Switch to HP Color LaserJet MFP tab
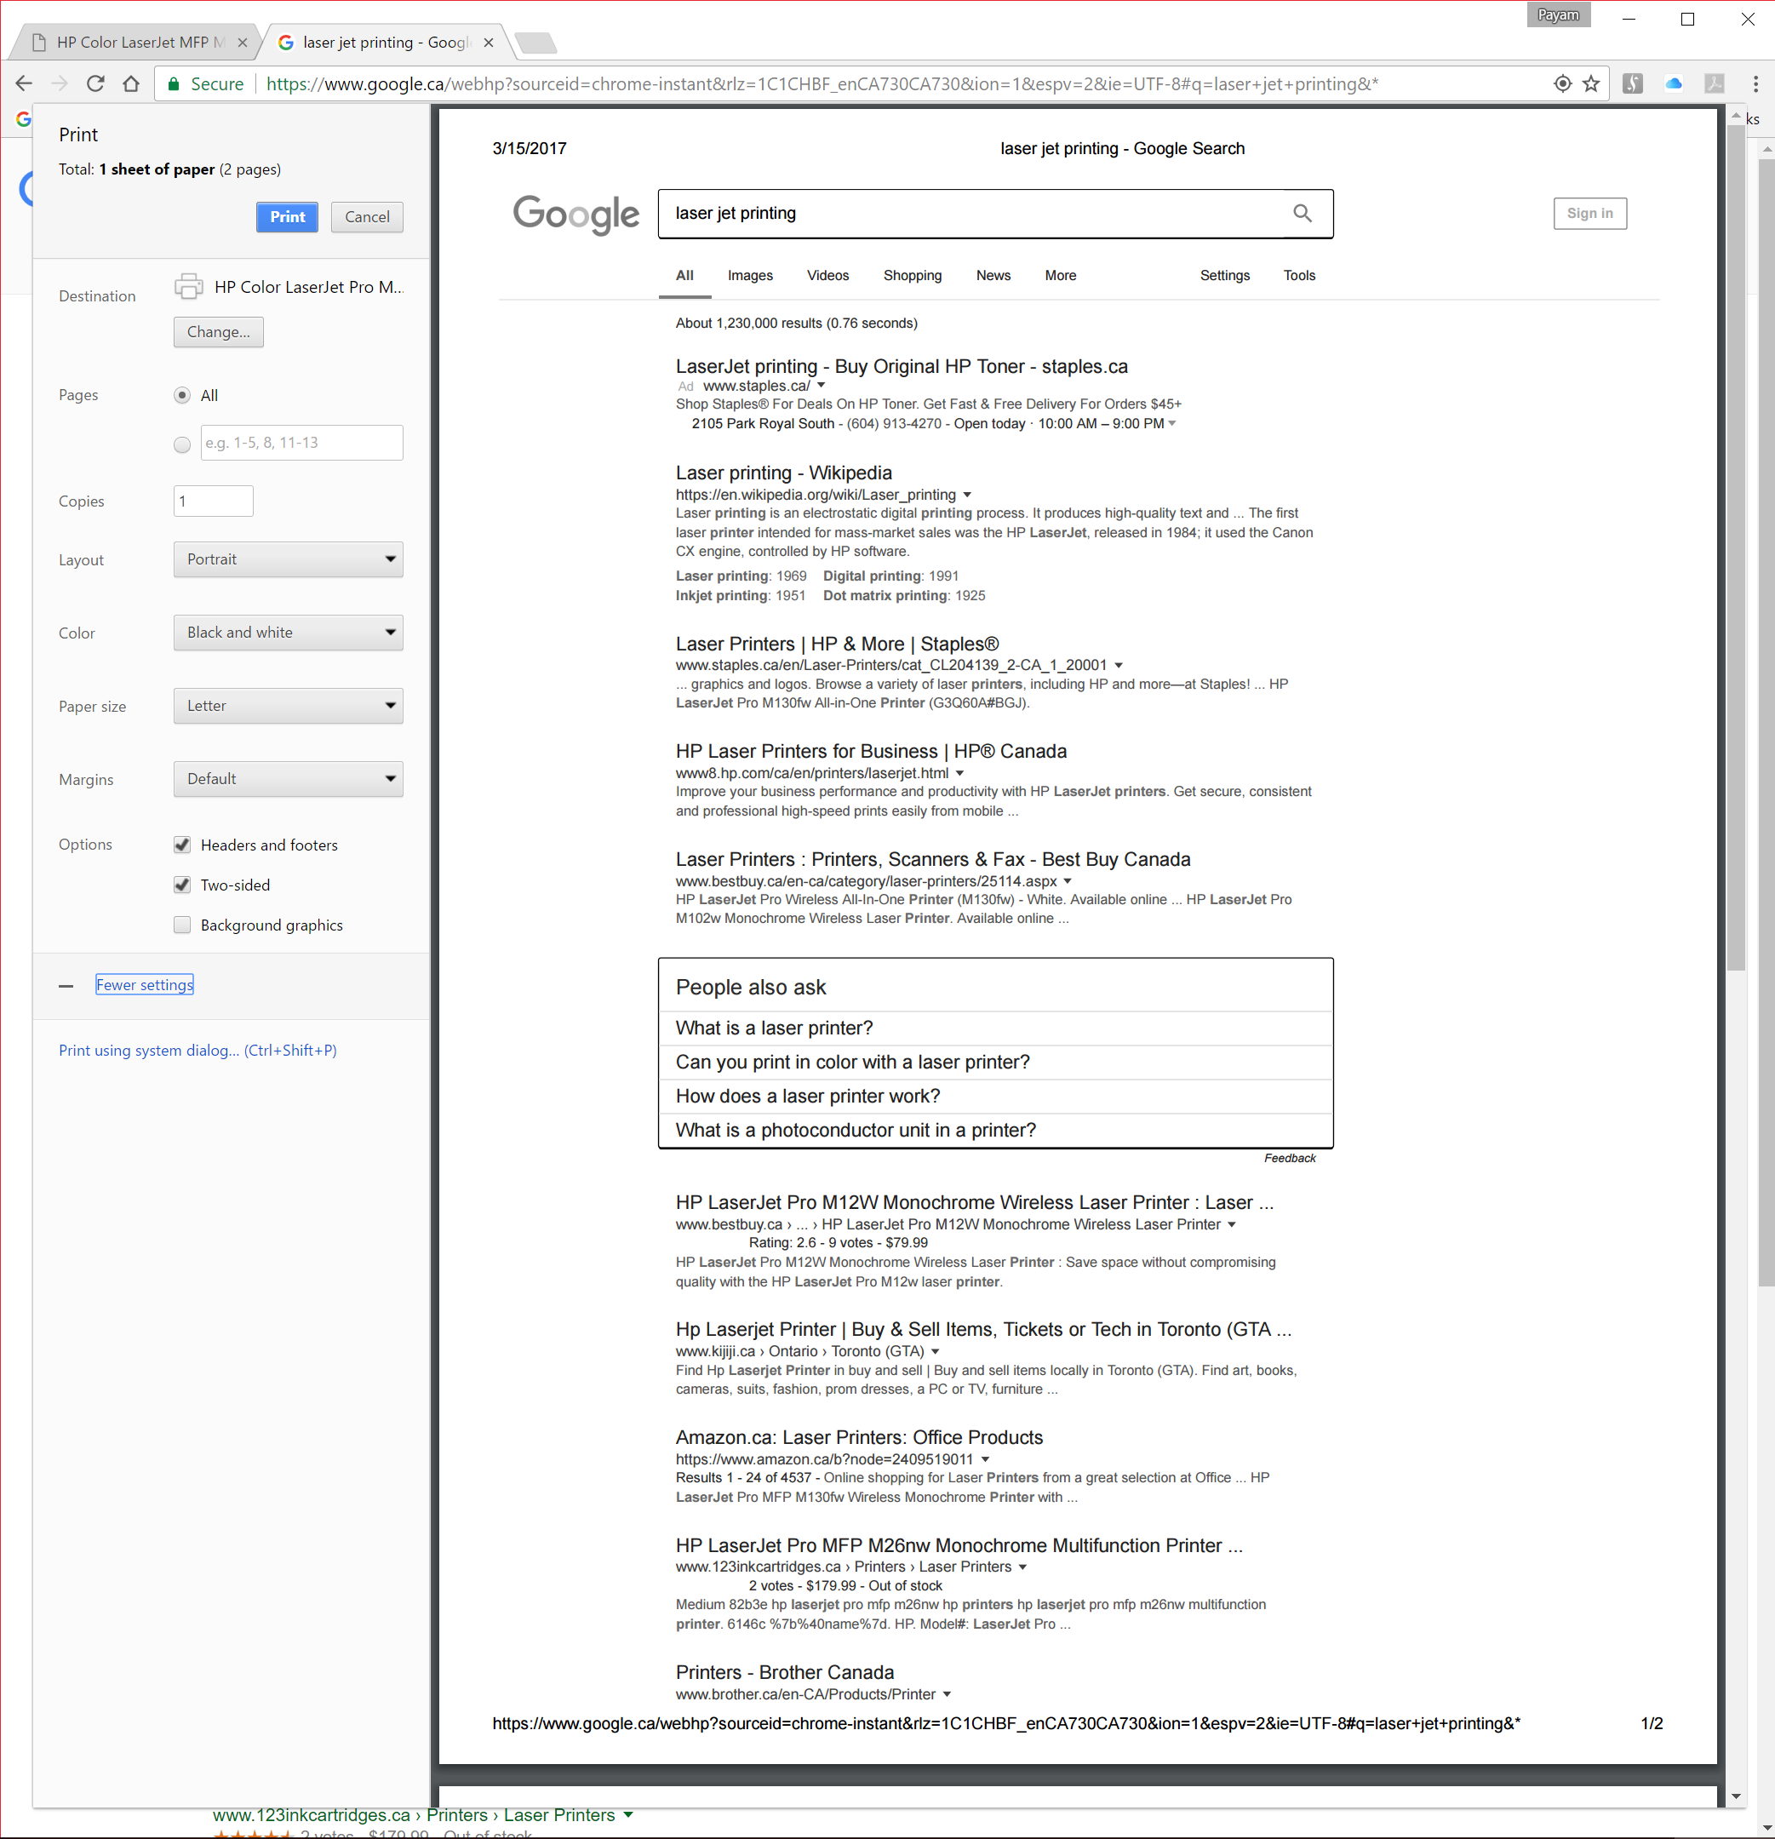The width and height of the screenshot is (1775, 1839). pyautogui.click(x=131, y=43)
